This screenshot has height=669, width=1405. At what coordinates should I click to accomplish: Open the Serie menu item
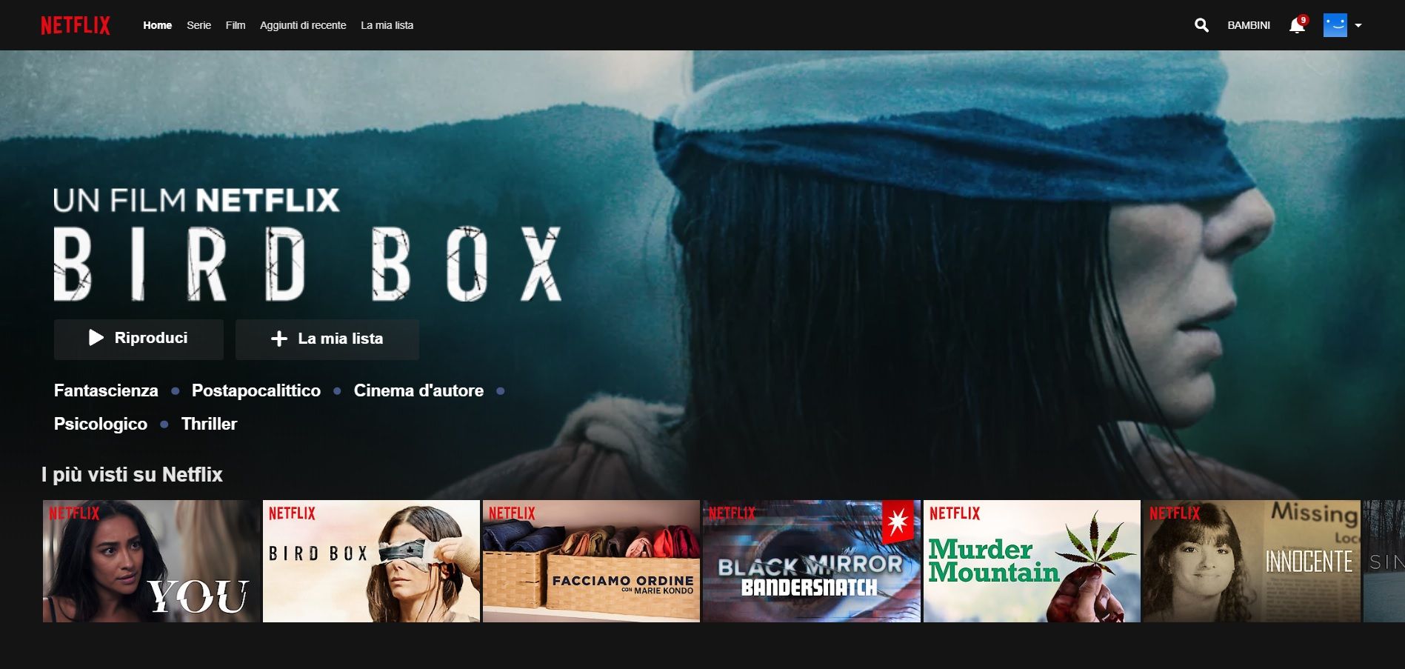click(198, 25)
